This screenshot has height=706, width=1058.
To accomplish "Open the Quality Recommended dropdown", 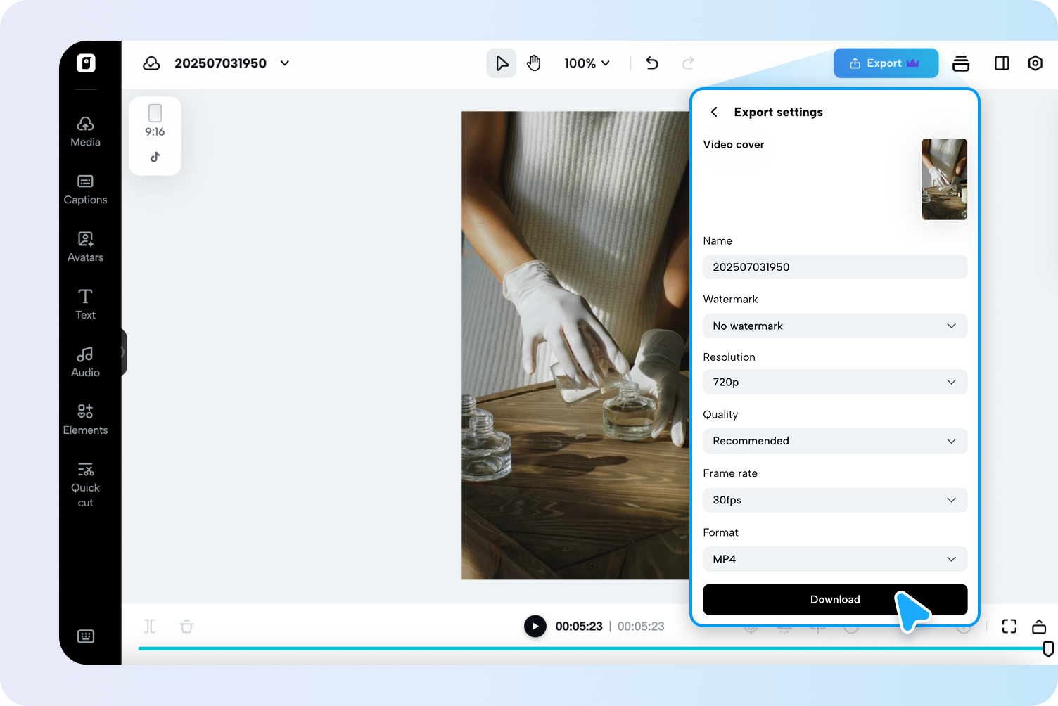I will pyautogui.click(x=835, y=441).
